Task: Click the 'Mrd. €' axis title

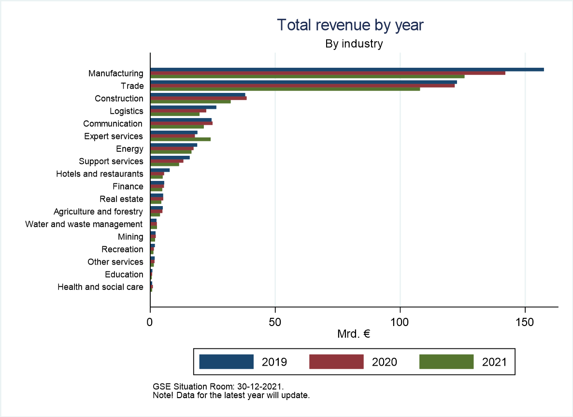Action: click(x=354, y=334)
